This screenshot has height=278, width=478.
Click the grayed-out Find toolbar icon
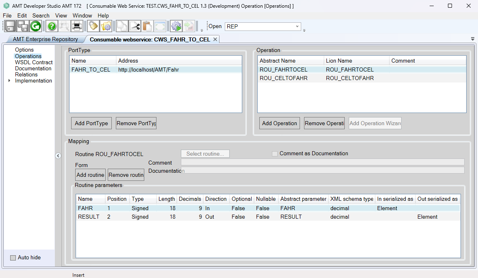[x=64, y=26]
